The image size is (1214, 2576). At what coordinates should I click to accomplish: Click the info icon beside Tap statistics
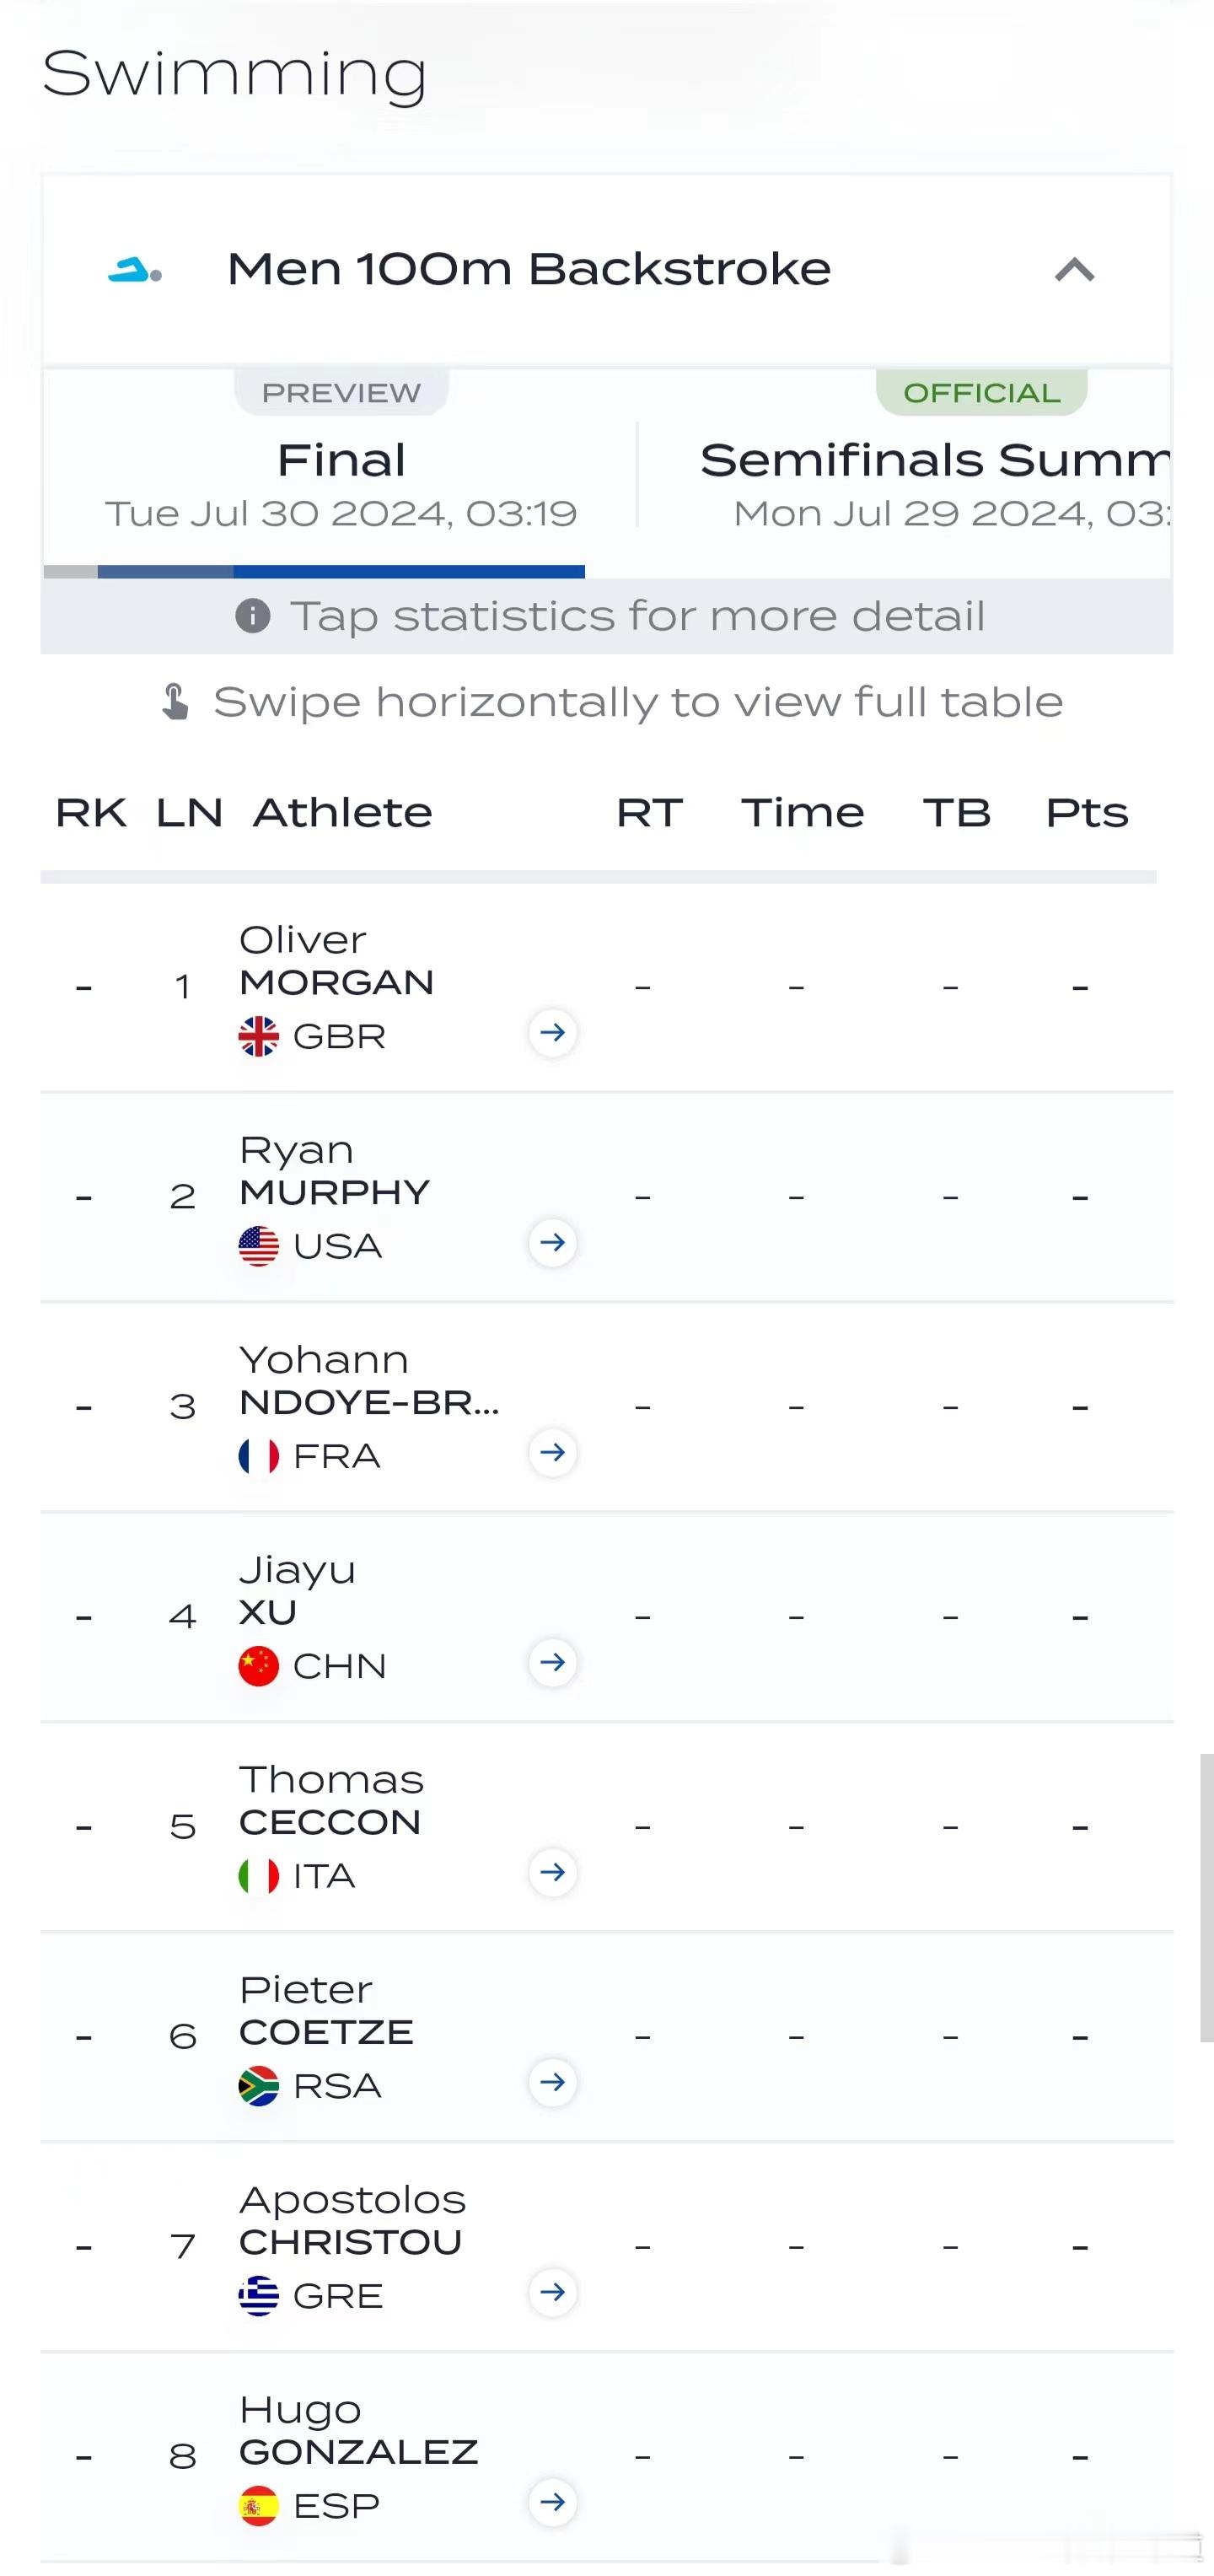point(252,616)
